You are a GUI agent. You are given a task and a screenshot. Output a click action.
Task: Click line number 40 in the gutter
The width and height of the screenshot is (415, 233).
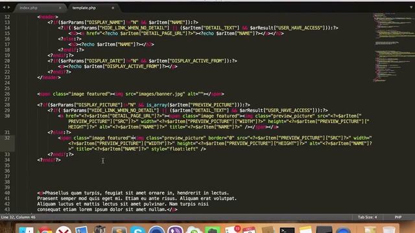click(x=7, y=193)
